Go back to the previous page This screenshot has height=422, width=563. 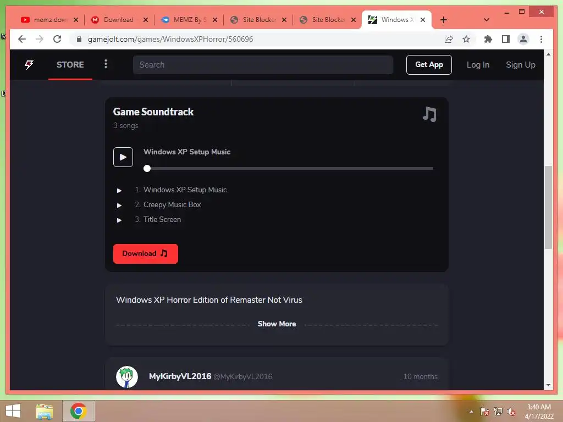click(22, 39)
